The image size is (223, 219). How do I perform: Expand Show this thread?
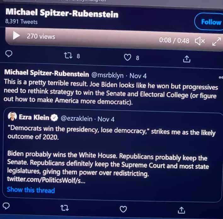pyautogui.click(x=31, y=190)
